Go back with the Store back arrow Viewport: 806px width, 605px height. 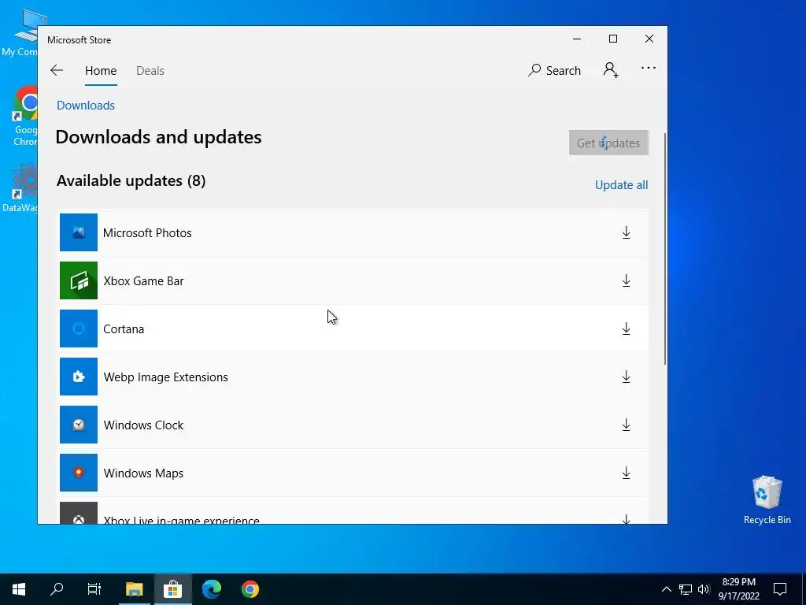(57, 70)
